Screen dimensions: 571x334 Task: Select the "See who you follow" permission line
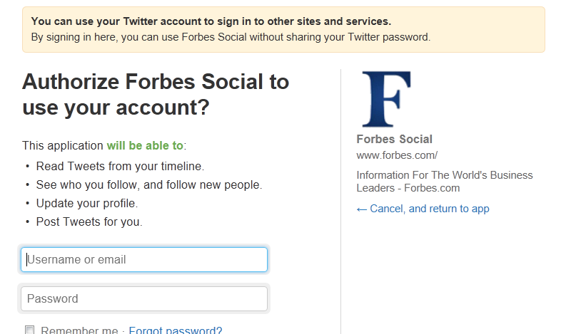coord(149,184)
